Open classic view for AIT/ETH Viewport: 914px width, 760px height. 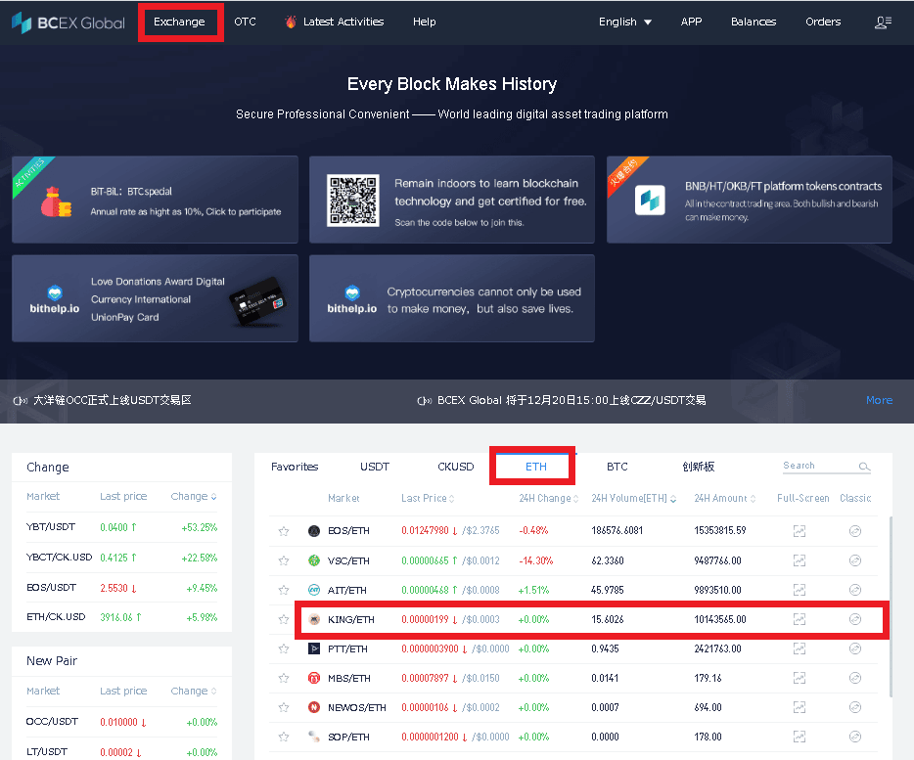(855, 590)
